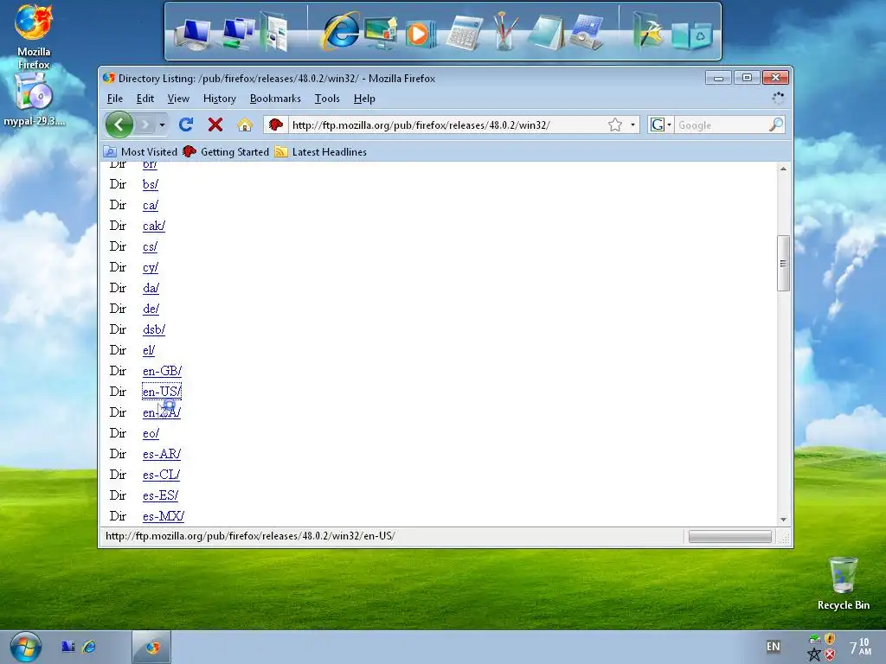This screenshot has height=664, width=886.
Task: Click in the address bar URL field
Action: click(446, 124)
